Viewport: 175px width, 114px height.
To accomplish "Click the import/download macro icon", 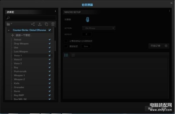I will click(x=40, y=24).
